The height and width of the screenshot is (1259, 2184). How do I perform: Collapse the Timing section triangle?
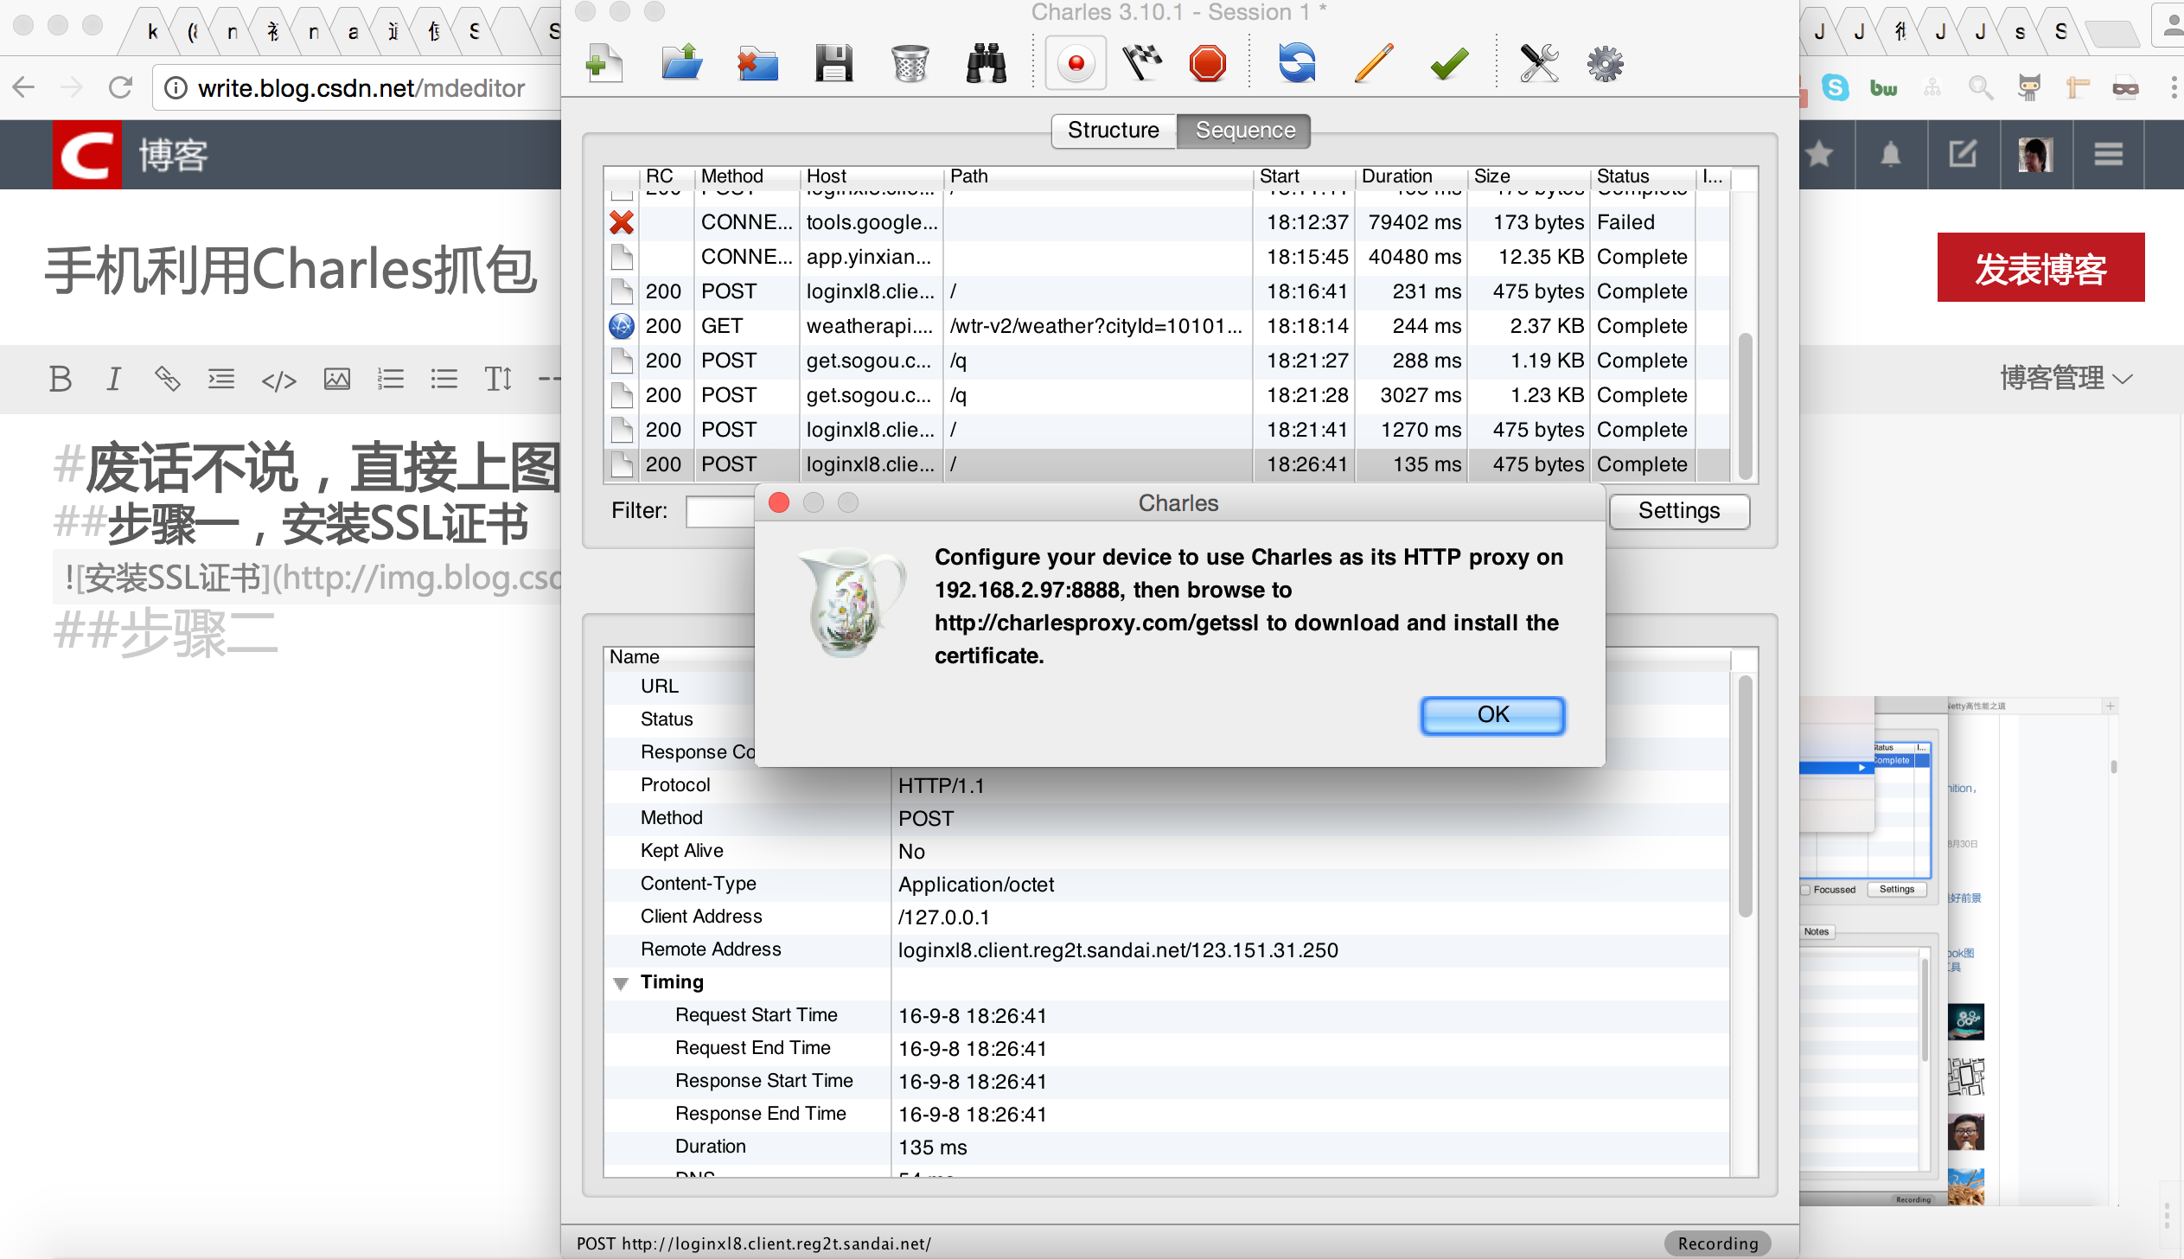(x=620, y=983)
